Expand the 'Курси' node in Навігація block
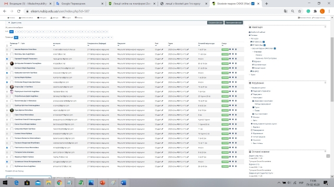Viewport: 334px width, 187px height. 250,75
